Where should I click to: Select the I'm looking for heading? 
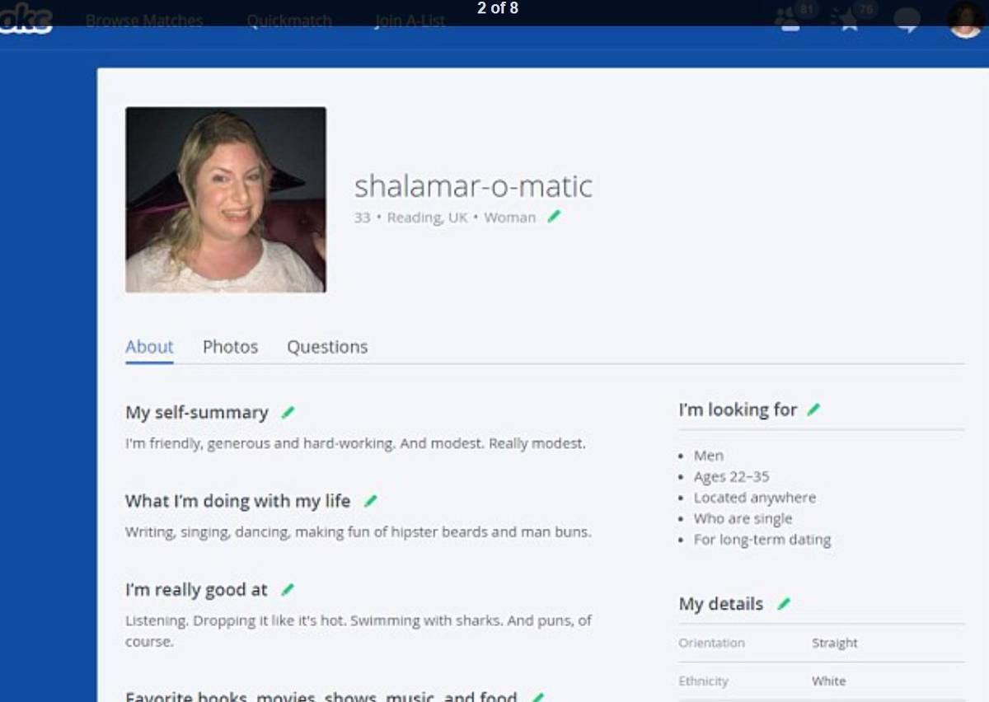pos(738,409)
